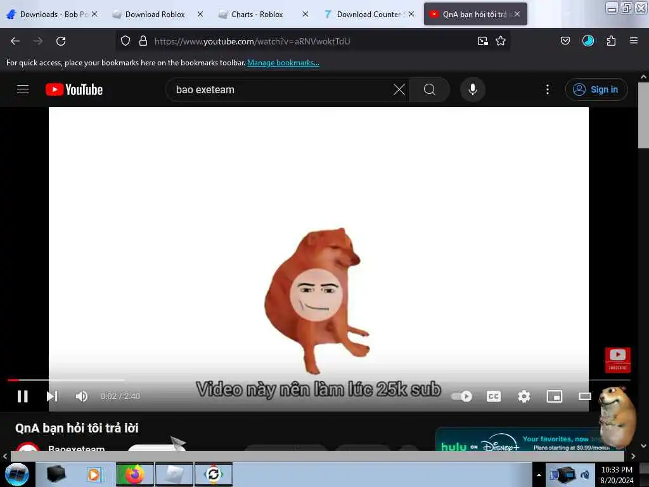Click the Hulu Disney+ advertisement
Screen dimensions: 649x487
[x=517, y=440]
